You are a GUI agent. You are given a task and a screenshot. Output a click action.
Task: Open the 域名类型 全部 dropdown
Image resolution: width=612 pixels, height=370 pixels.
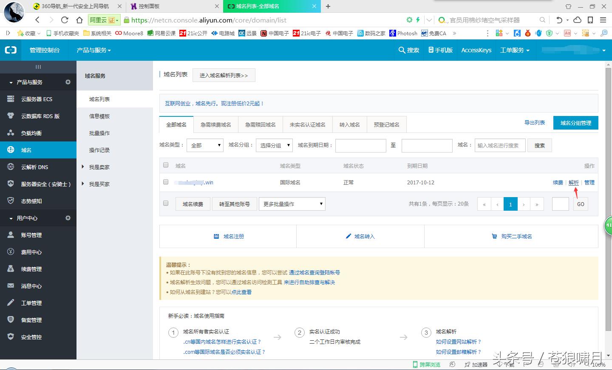[x=205, y=145]
